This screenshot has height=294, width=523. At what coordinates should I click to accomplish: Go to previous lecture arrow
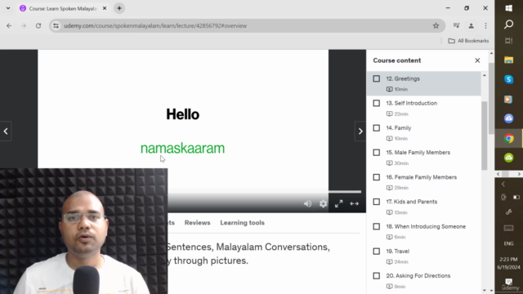tap(6, 131)
